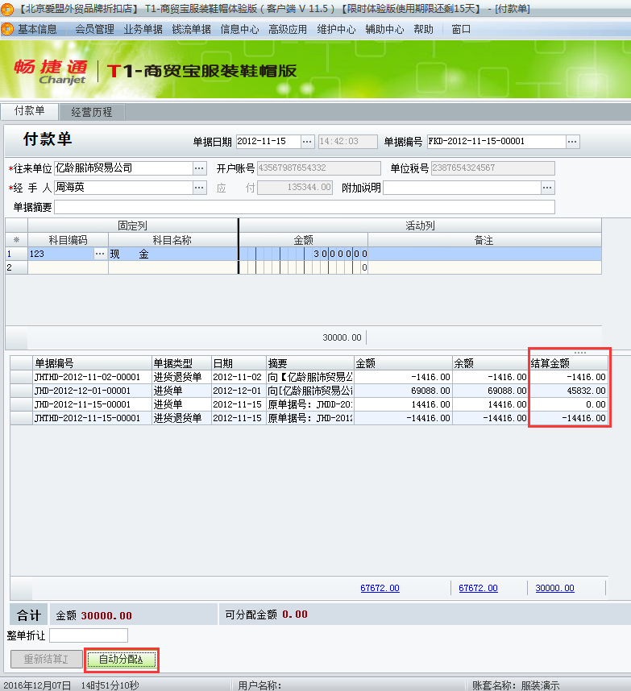Click the 往来单位 input field
This screenshot has width=631, height=691.
click(123, 168)
